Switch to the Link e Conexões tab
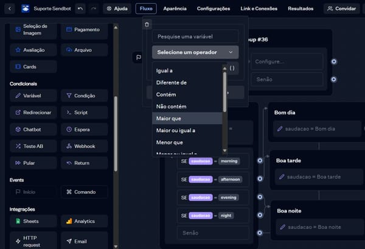The image size is (365, 249). 259,9
